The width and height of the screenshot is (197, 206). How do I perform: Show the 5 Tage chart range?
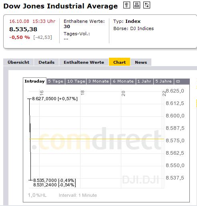click(56, 81)
